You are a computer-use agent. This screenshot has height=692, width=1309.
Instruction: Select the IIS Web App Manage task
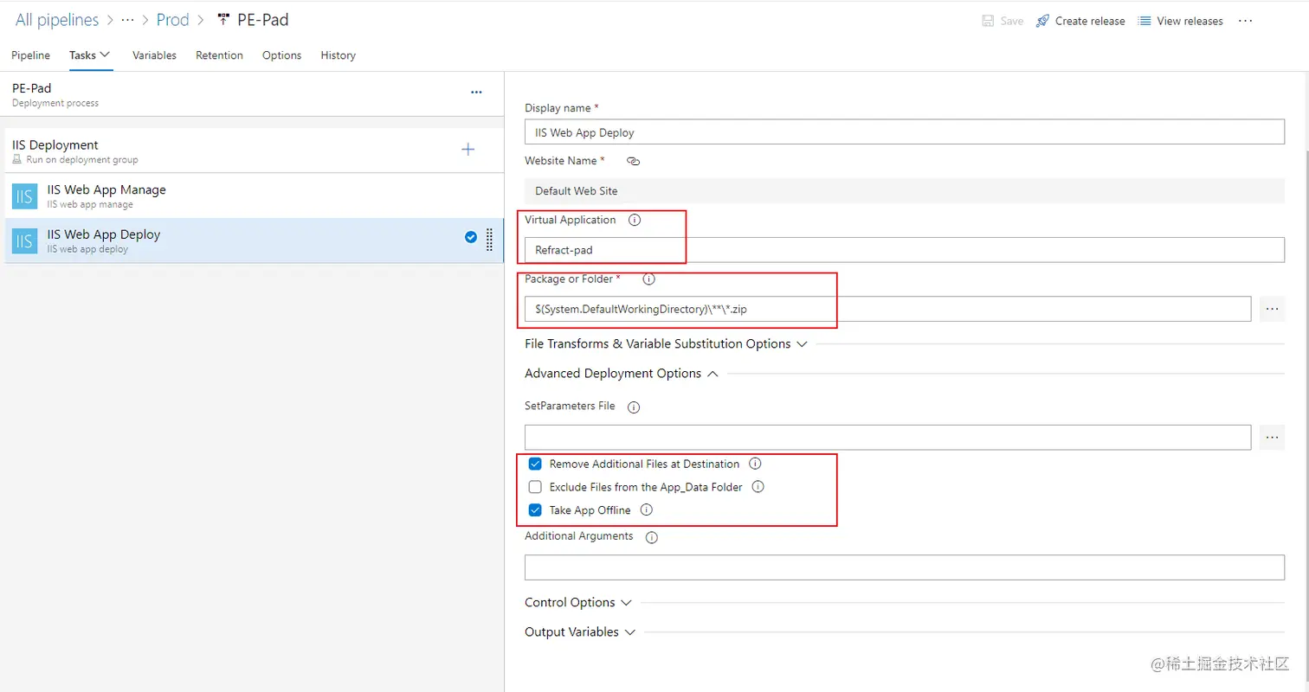(x=106, y=195)
